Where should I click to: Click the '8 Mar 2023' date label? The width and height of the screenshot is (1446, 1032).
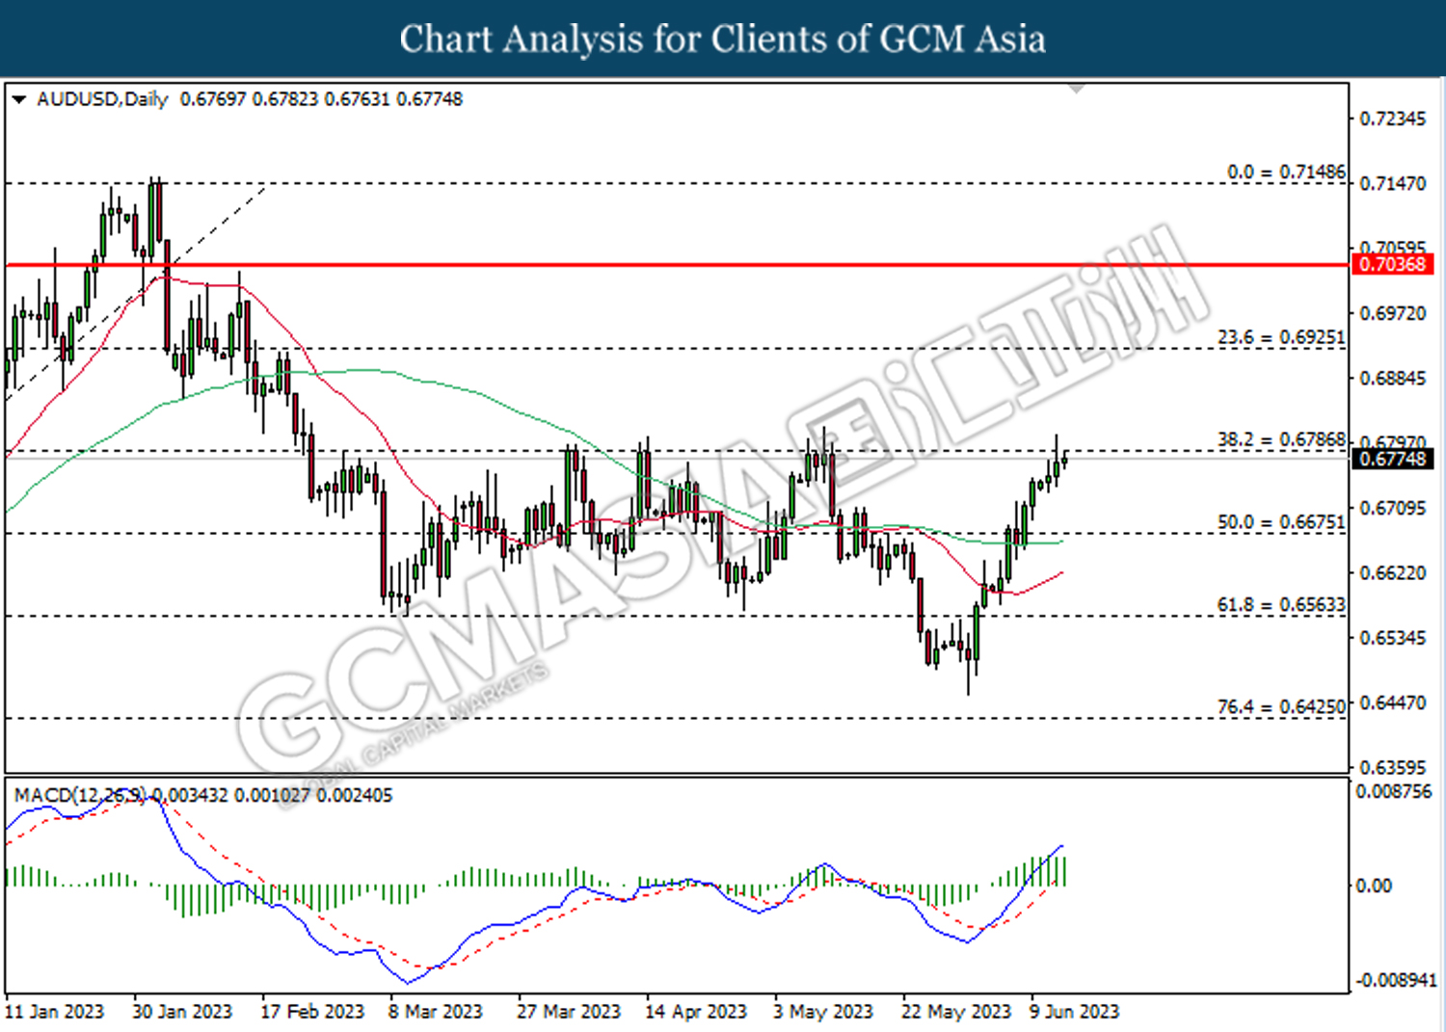(x=435, y=1012)
